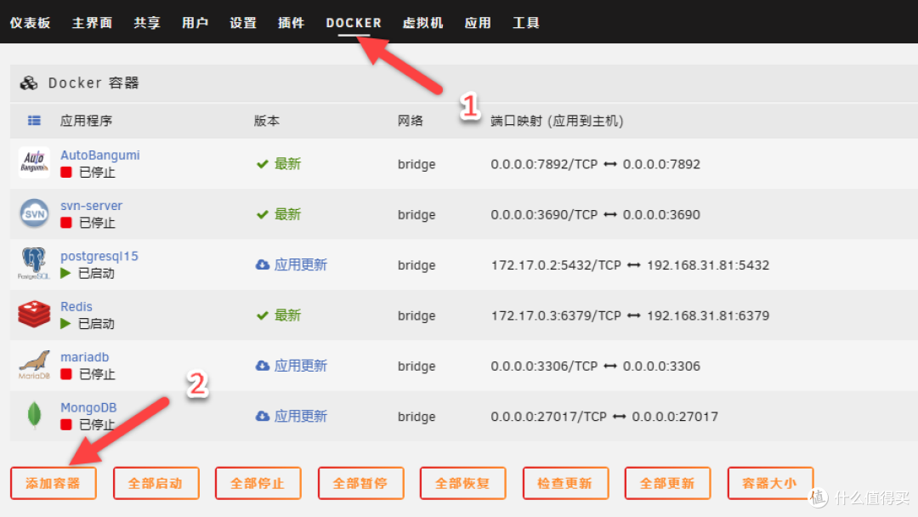Click the AutoBangumi container icon
Viewport: 918px width, 517px height.
tap(34, 163)
